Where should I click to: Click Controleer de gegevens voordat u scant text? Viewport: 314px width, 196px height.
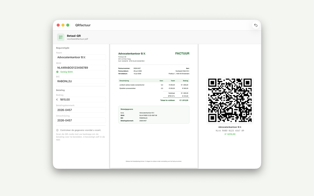[81, 130]
